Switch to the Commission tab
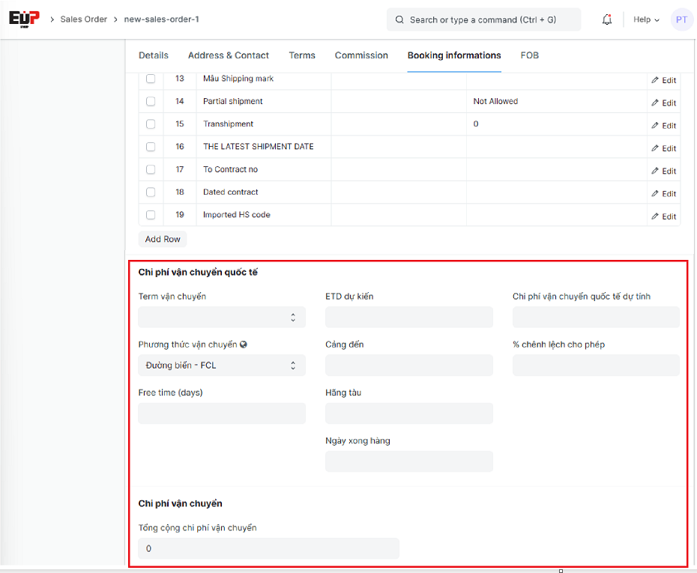This screenshot has height=573, width=697. [361, 55]
